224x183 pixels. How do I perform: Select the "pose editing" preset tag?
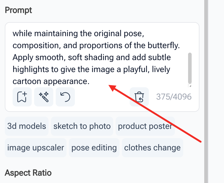tap(94, 148)
